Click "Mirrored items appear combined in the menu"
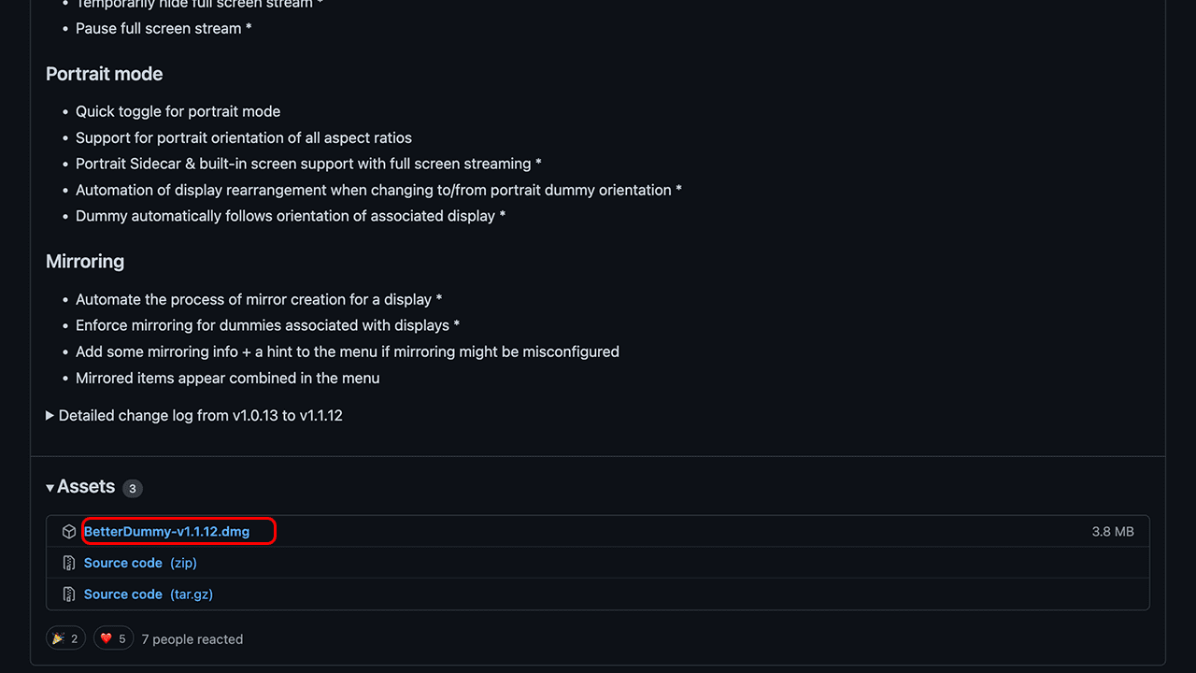This screenshot has height=673, width=1196. [x=227, y=378]
